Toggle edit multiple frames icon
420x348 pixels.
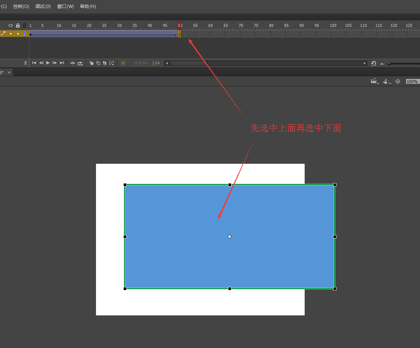pos(105,63)
